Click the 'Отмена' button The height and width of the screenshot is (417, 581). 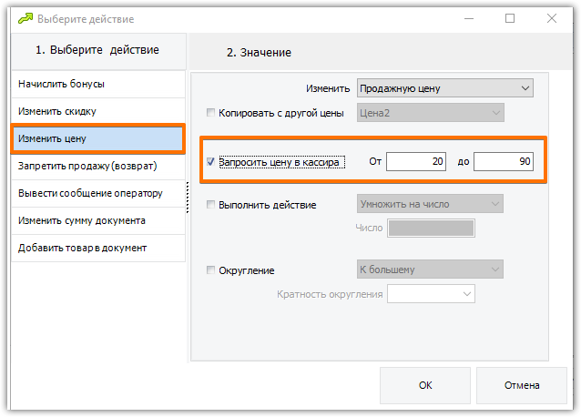[x=522, y=385]
